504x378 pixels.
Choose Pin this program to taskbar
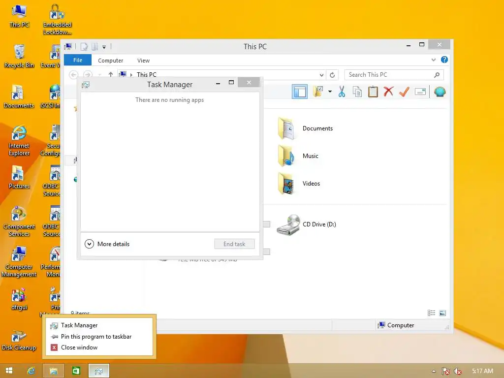[x=99, y=337]
